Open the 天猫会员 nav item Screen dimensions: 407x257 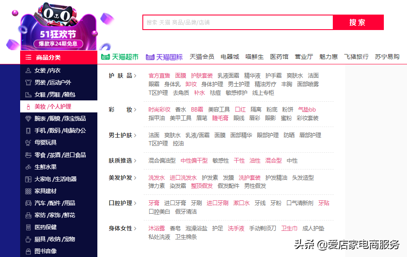pyautogui.click(x=202, y=57)
